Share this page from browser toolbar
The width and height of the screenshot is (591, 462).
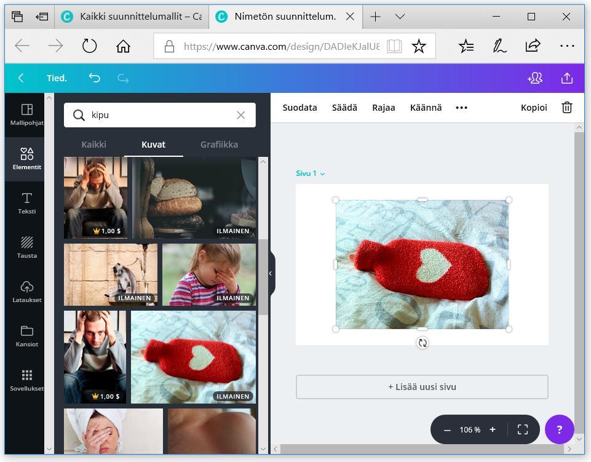pos(533,46)
